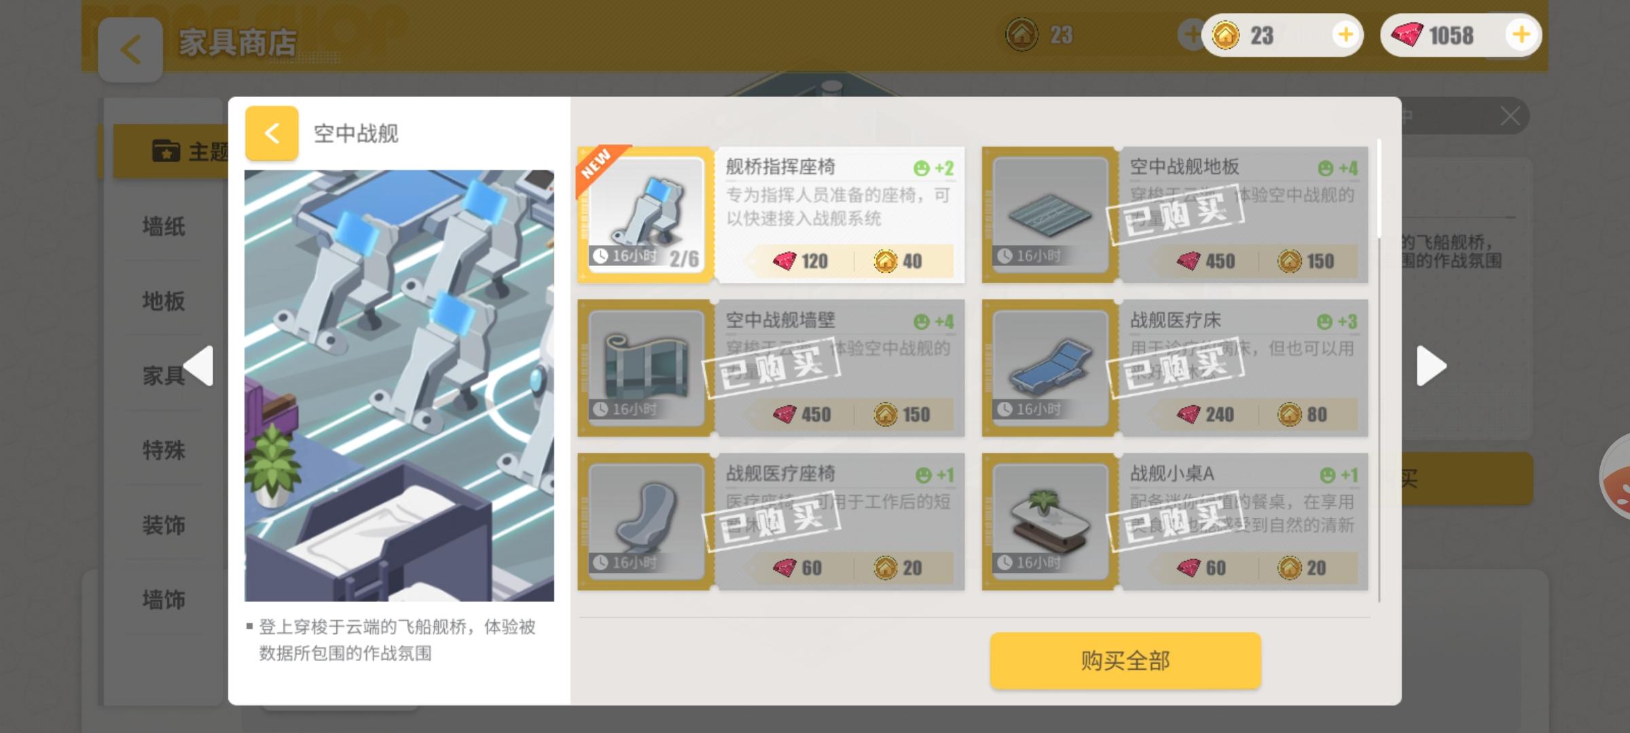The width and height of the screenshot is (1630, 733).
Task: Open the 地板 category tab
Action: coord(164,301)
